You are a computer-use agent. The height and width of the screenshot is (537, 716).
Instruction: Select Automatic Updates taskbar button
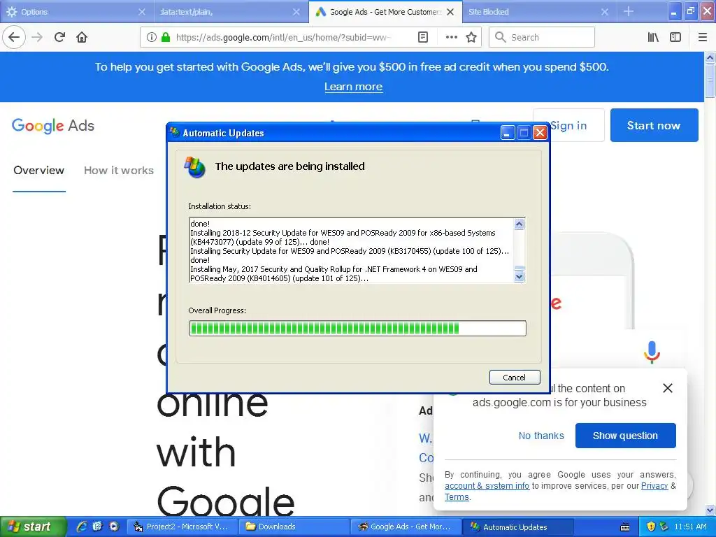[518, 527]
